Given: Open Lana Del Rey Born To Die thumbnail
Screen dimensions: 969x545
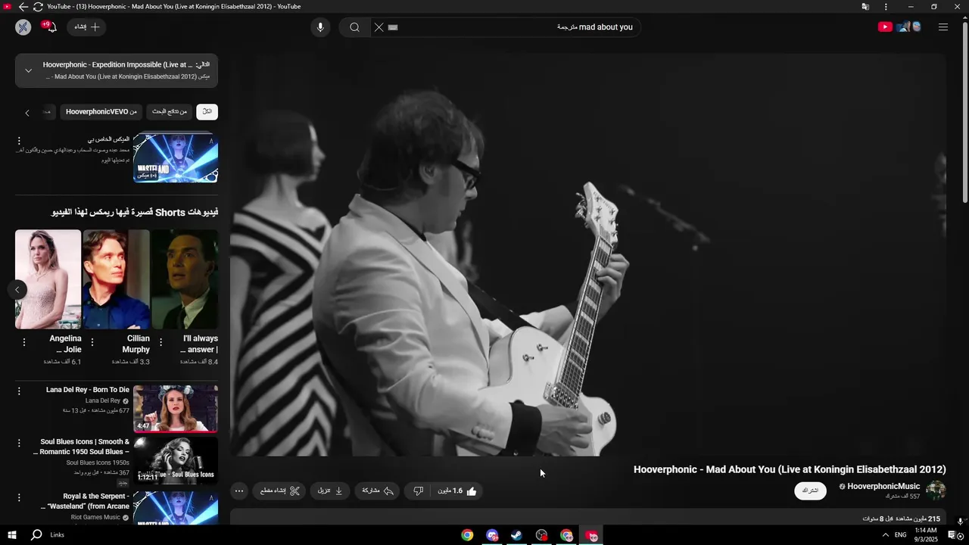Looking at the screenshot, I should click(176, 409).
